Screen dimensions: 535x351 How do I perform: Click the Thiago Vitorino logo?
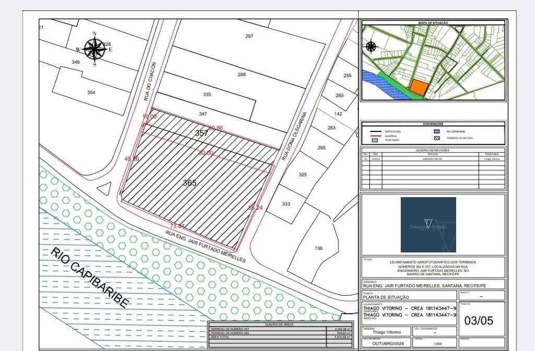tap(428, 225)
